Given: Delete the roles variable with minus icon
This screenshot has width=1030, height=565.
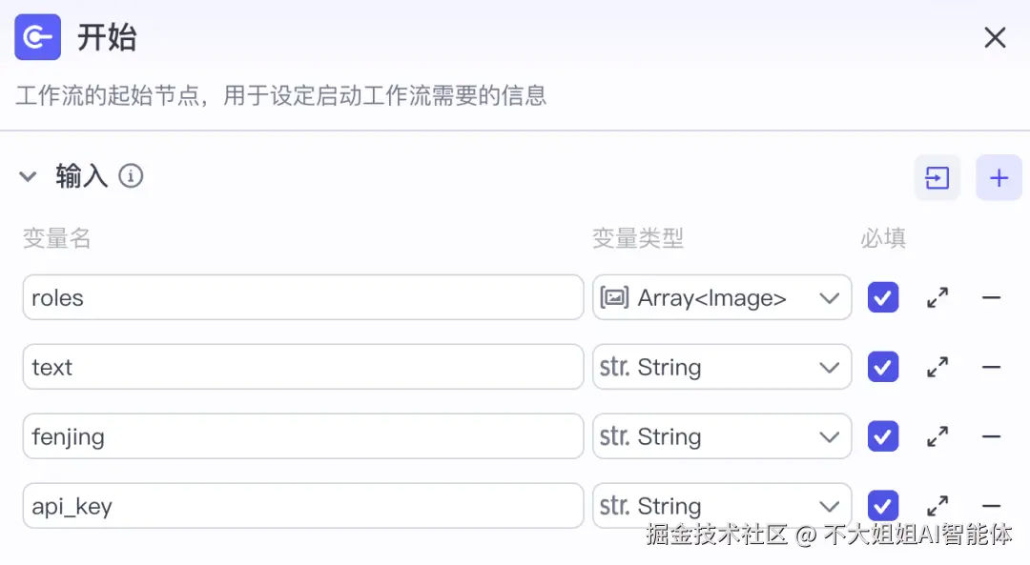Looking at the screenshot, I should [x=991, y=298].
